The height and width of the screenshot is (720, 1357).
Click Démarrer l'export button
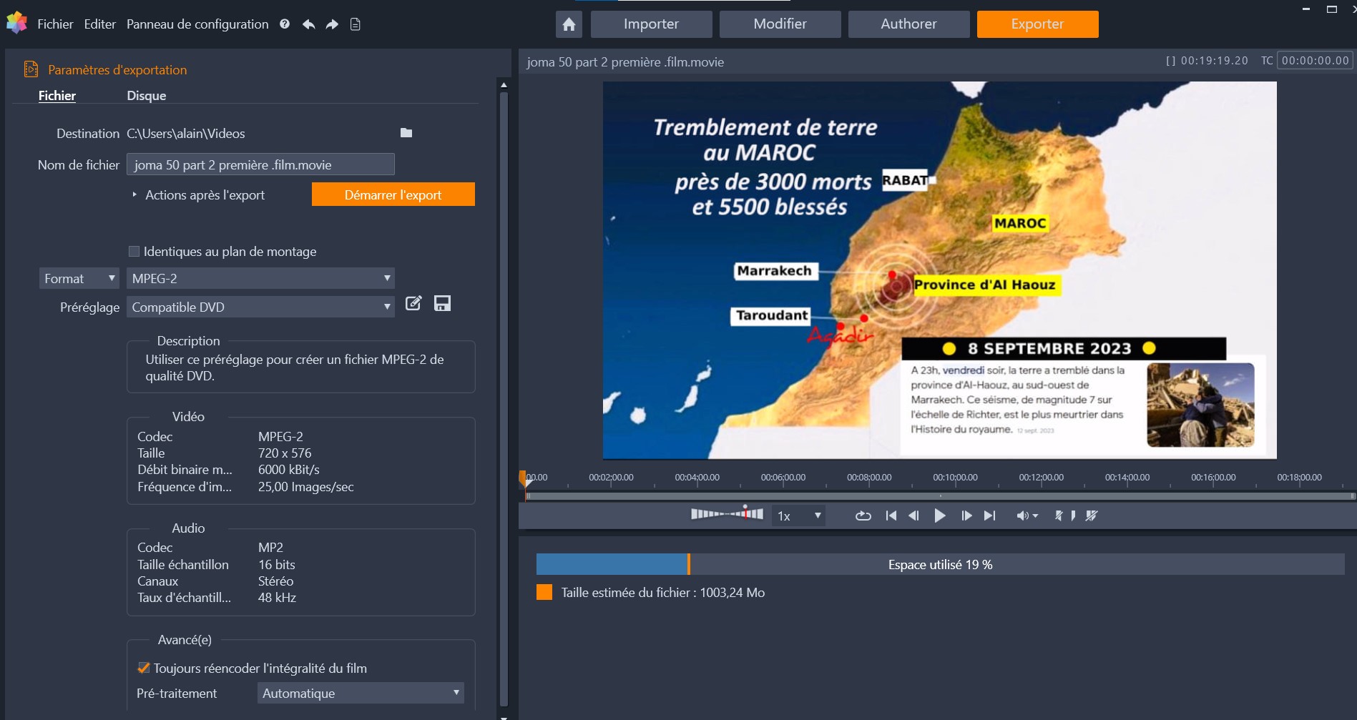click(393, 194)
